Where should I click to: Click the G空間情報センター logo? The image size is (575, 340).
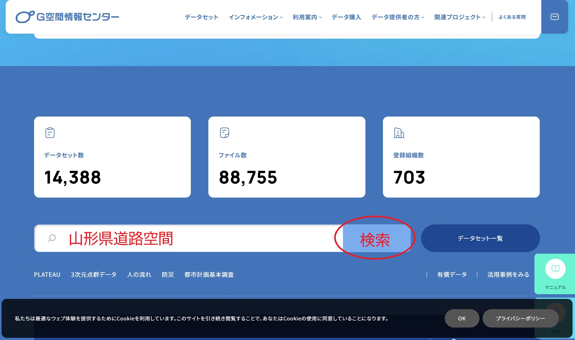67,17
